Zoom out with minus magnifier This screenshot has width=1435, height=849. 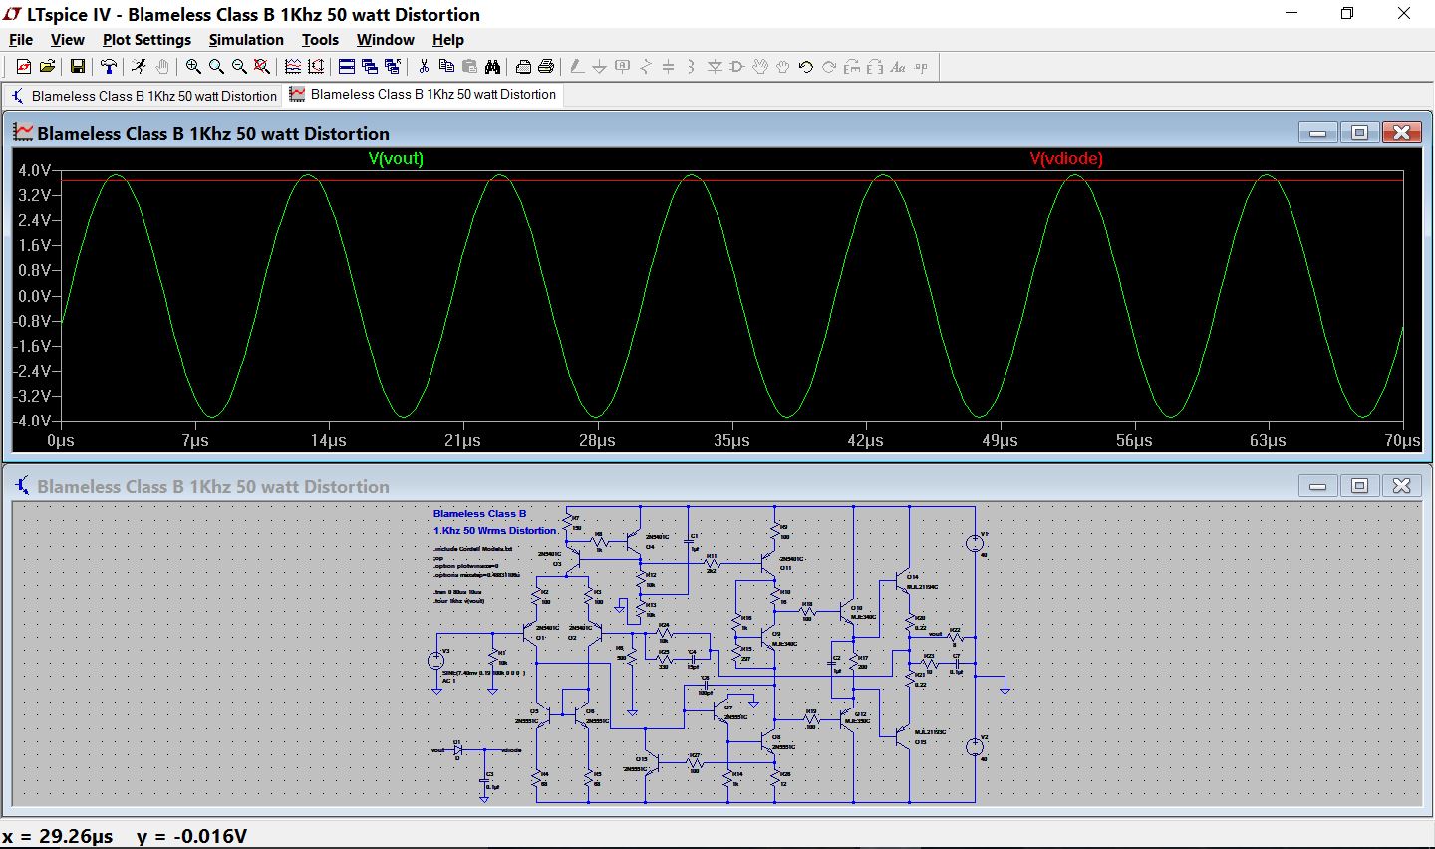pos(239,67)
